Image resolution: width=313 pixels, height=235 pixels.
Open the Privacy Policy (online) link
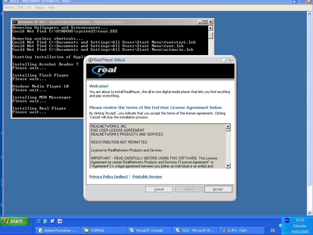(109, 177)
